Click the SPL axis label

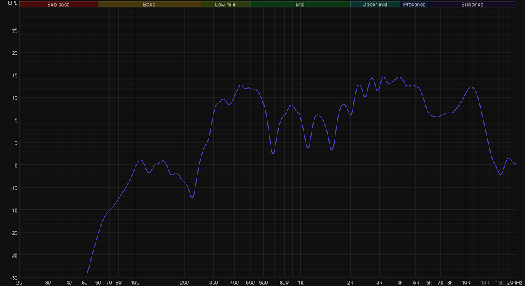pos(12,3)
